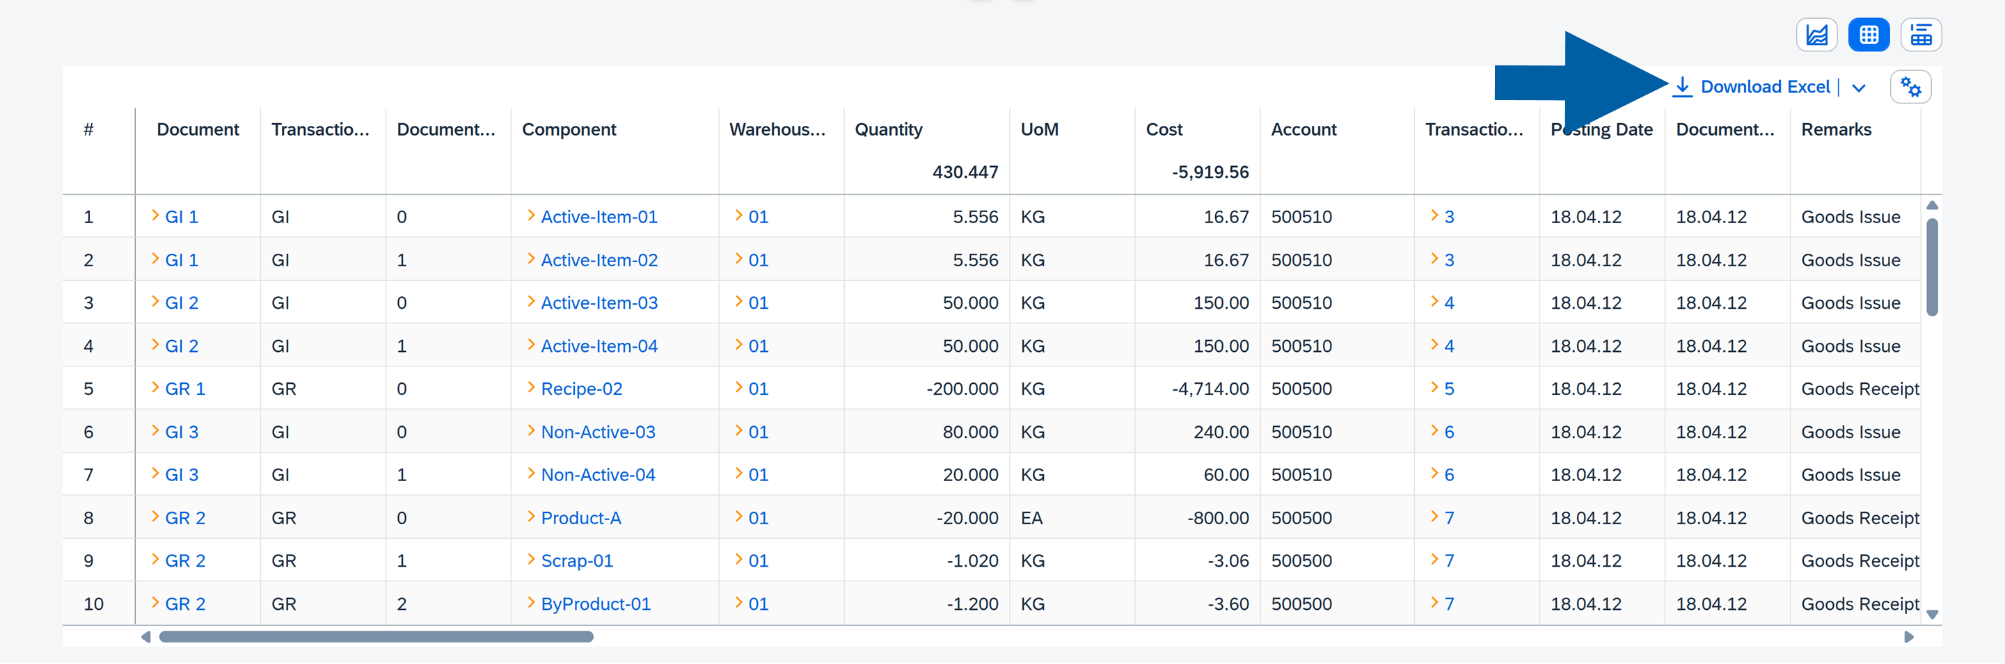Viewport: 2005px width, 664px height.
Task: Open document link GI 1 in row 1
Action: tap(182, 216)
